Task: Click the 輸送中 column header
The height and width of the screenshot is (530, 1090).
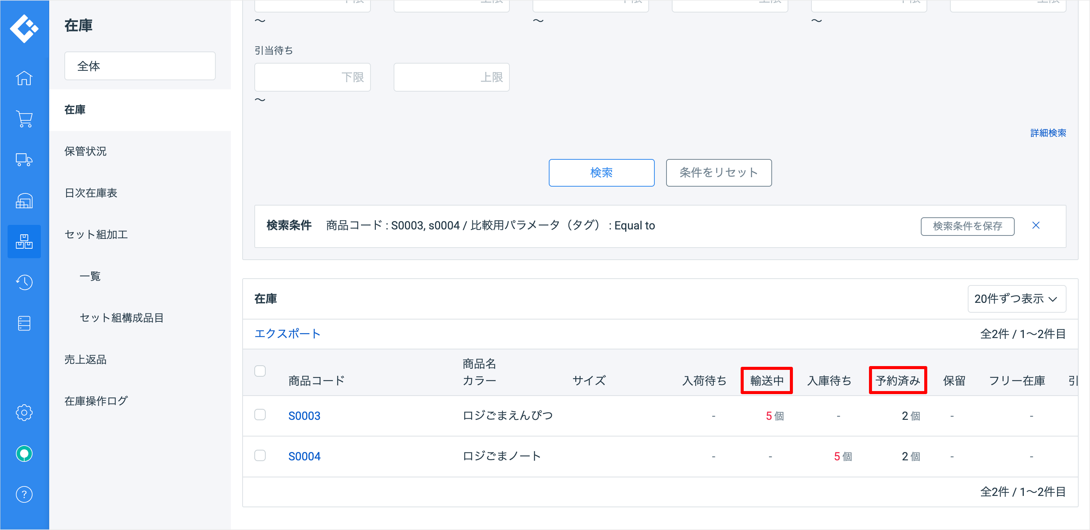Action: [x=767, y=381]
